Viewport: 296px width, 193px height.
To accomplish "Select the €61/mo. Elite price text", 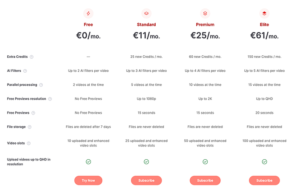I will point(264,35).
